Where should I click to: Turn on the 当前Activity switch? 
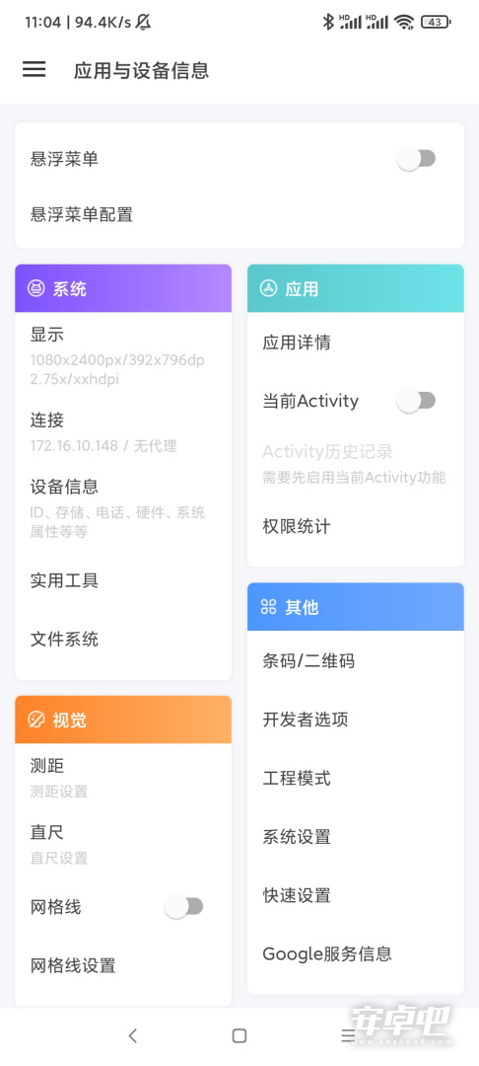(416, 401)
